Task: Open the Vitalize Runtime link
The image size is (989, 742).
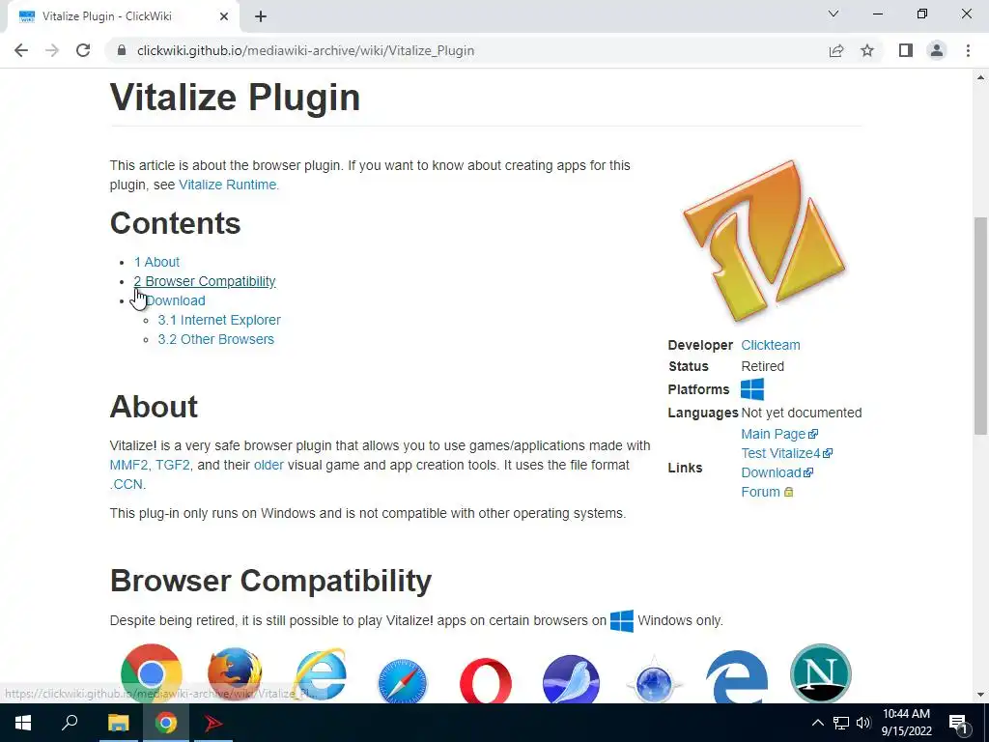Action: pyautogui.click(x=228, y=185)
